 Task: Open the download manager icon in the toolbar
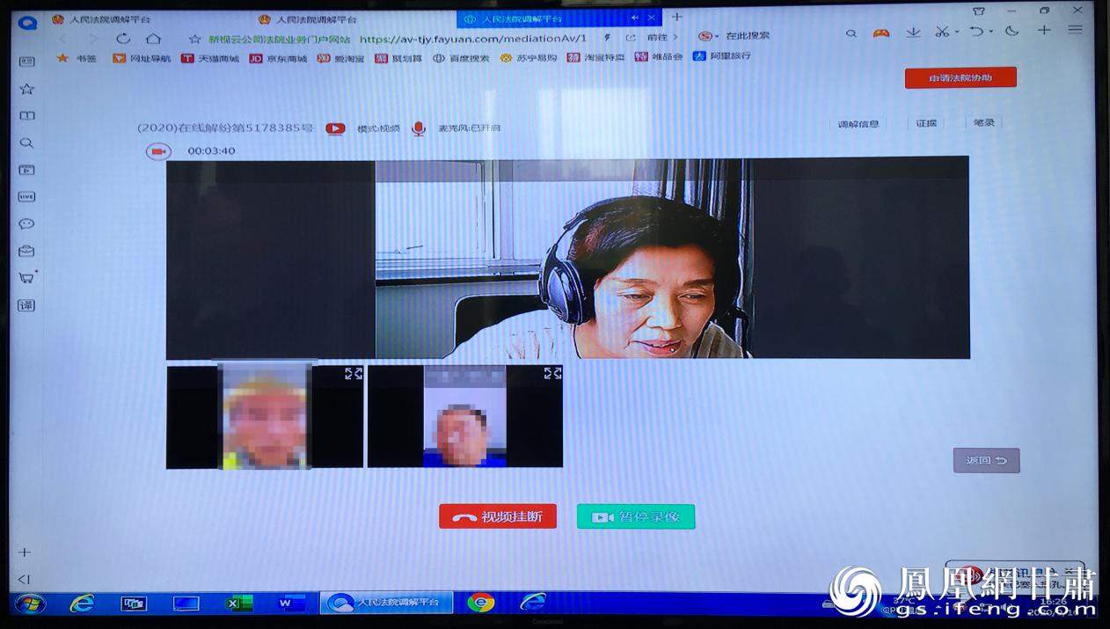[913, 32]
